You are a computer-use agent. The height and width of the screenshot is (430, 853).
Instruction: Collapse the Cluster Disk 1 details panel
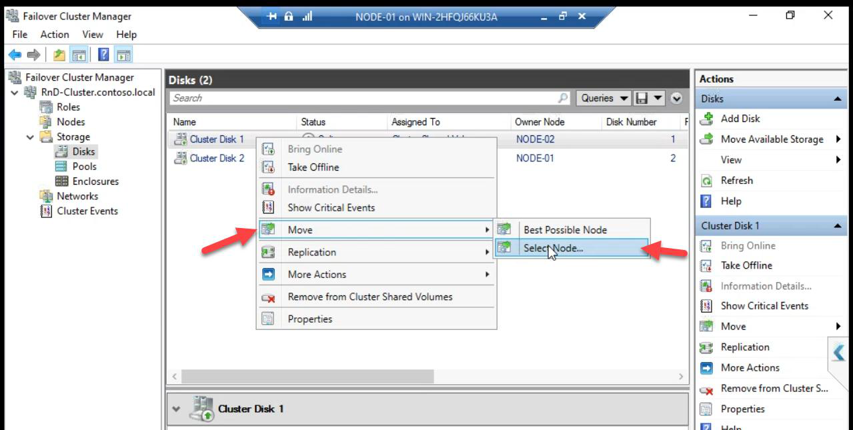[x=176, y=409]
